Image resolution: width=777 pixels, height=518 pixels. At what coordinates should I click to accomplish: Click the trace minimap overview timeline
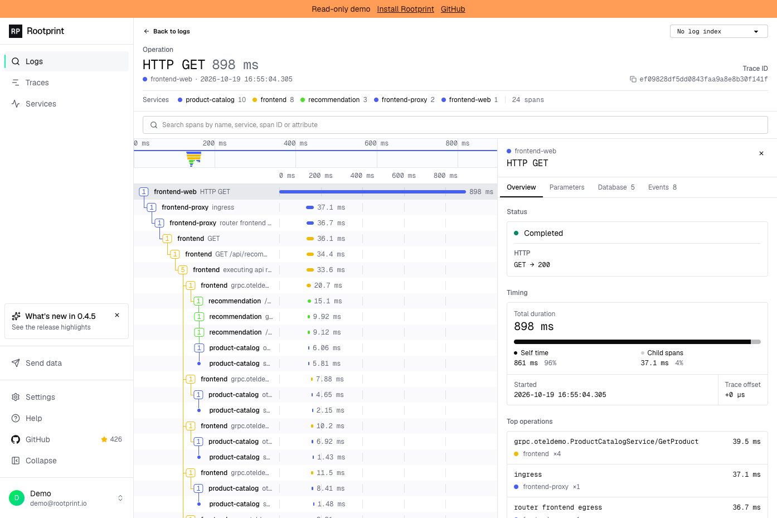(315, 159)
